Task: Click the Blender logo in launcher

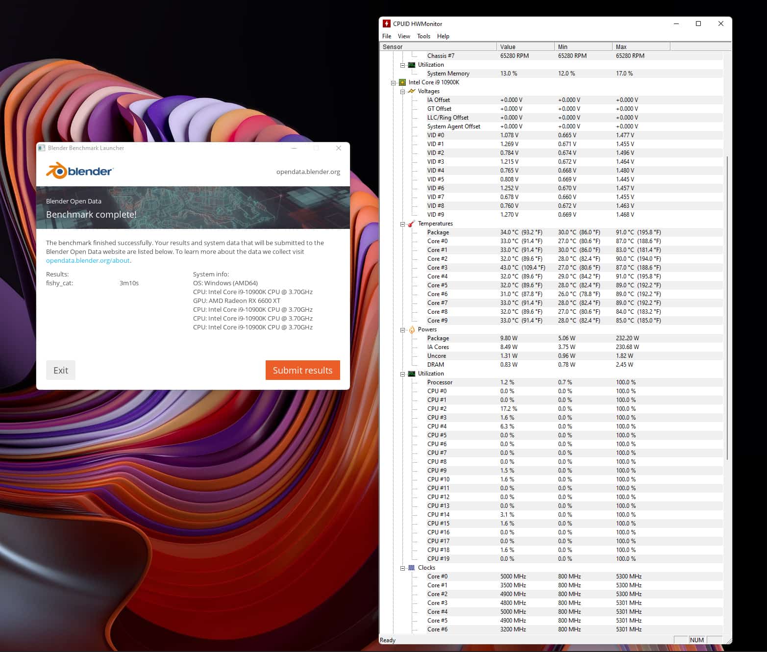Action: [80, 171]
